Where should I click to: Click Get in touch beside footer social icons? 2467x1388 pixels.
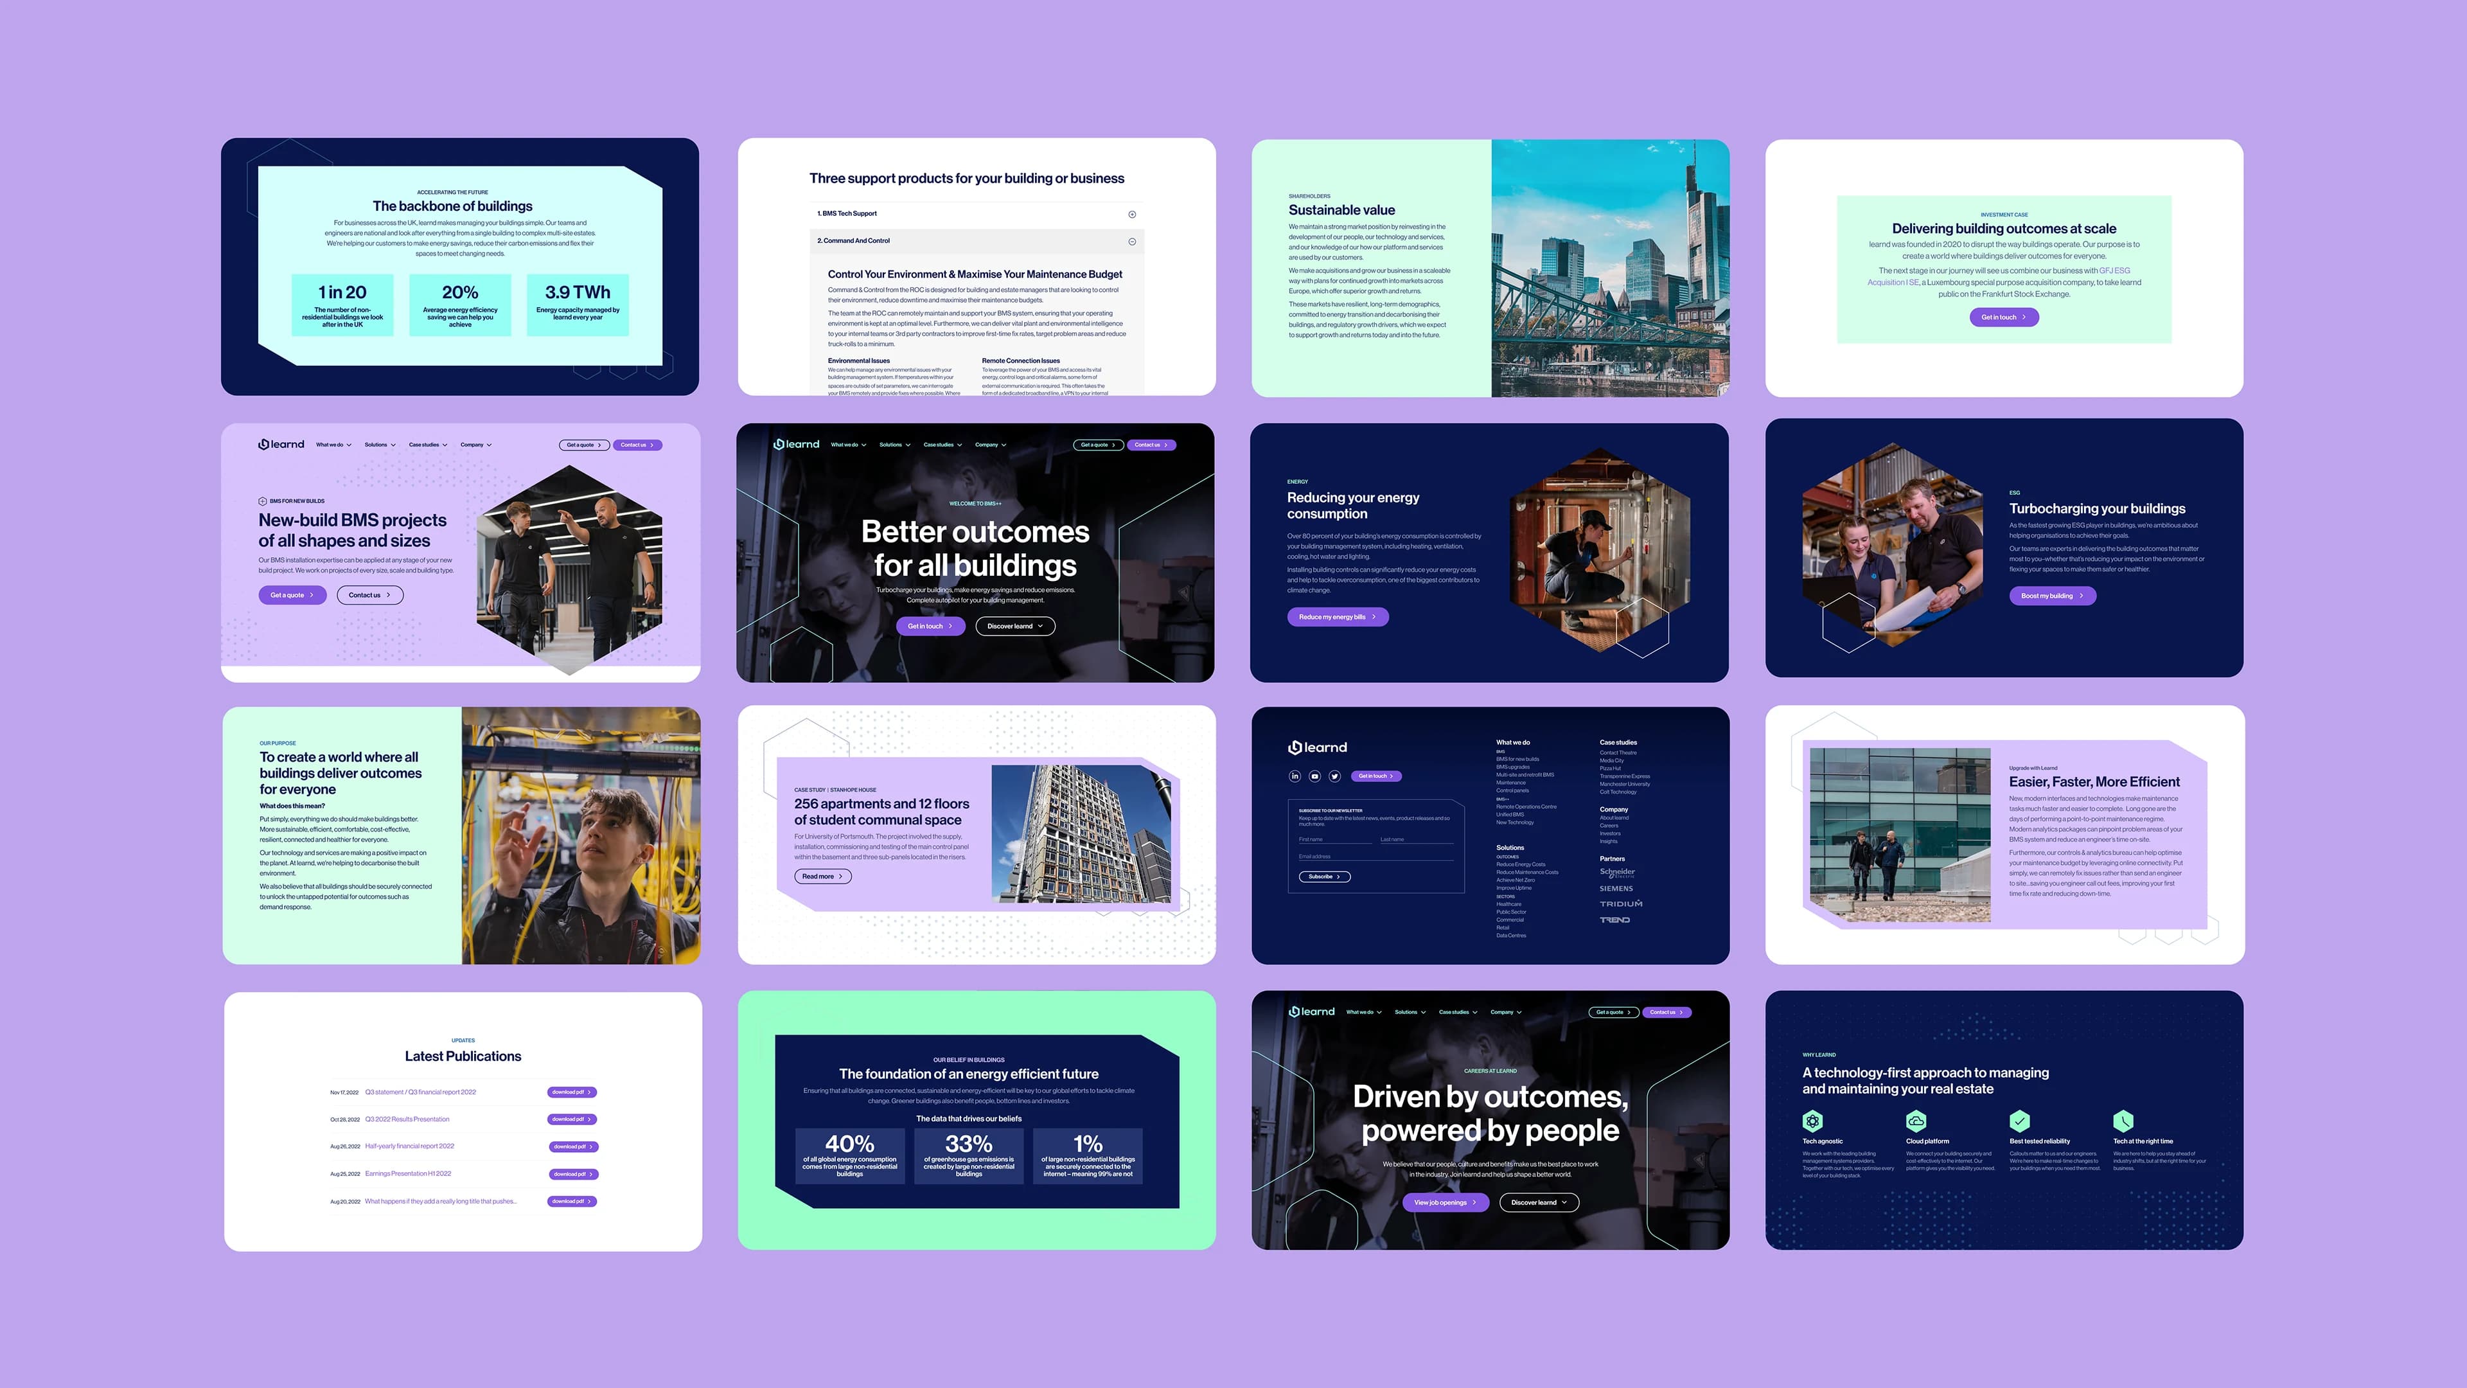(1377, 776)
